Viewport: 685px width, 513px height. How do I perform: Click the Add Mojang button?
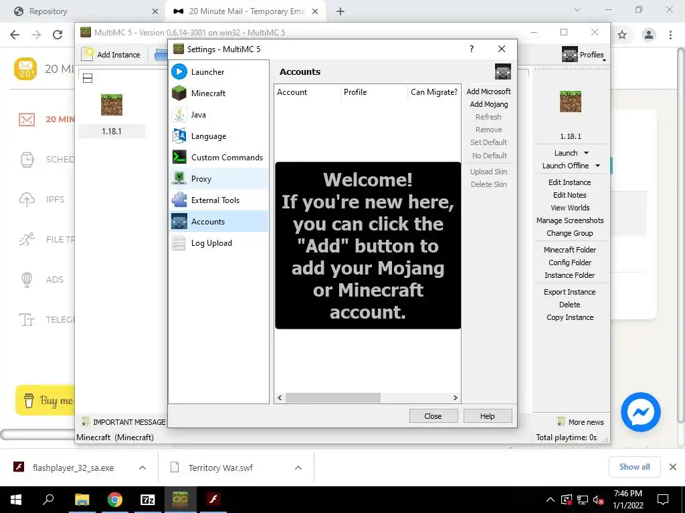488,104
